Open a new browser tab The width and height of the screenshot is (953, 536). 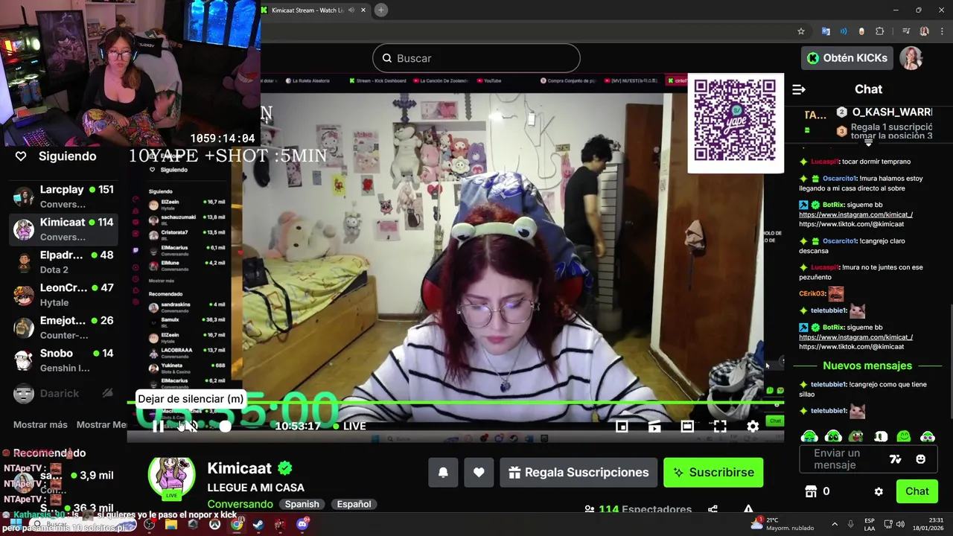coord(380,10)
